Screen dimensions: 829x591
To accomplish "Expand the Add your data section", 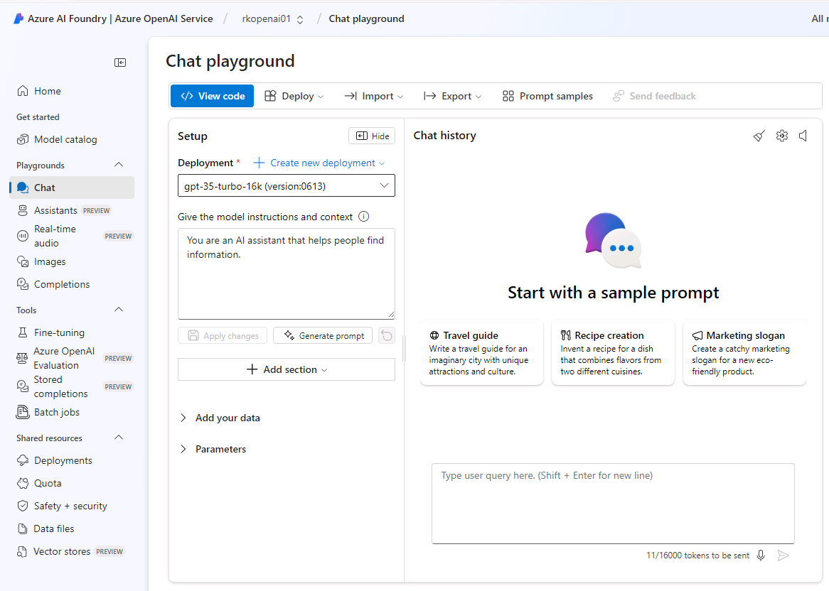I will [228, 418].
